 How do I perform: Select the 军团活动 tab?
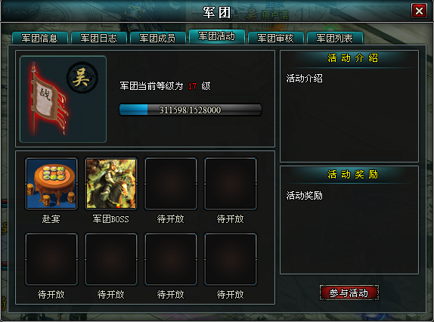point(217,36)
